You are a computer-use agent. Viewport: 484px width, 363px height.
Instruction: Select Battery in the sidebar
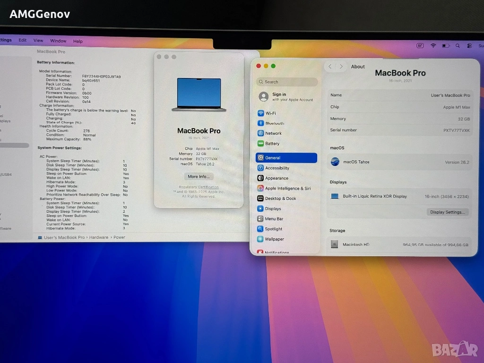(272, 144)
